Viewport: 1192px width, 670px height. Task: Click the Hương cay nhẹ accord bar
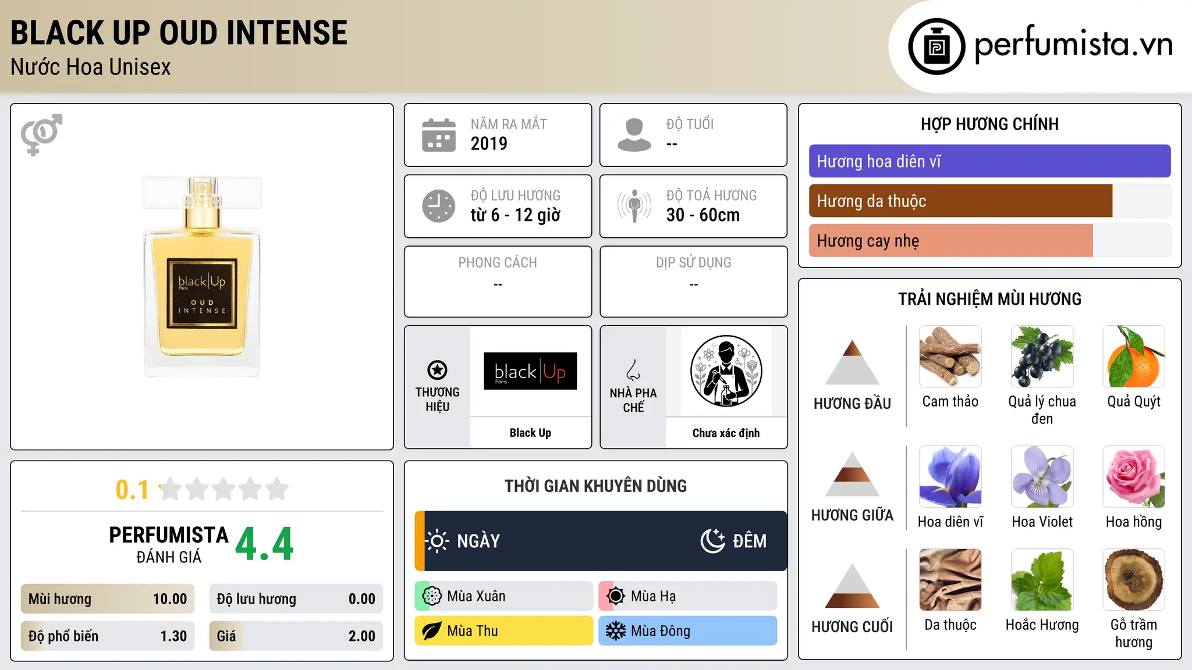click(x=989, y=240)
